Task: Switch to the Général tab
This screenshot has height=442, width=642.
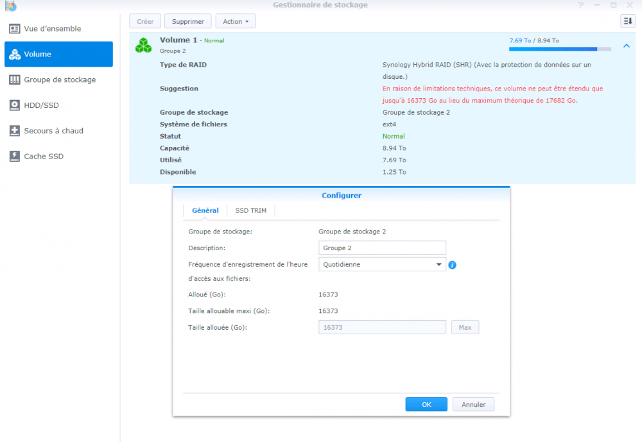Action: pos(205,210)
